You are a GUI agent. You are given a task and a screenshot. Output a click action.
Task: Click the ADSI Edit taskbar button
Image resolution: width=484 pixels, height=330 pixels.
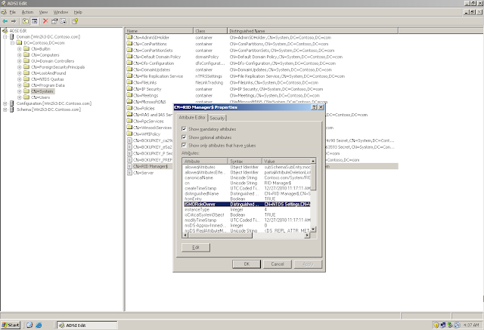(x=87, y=325)
